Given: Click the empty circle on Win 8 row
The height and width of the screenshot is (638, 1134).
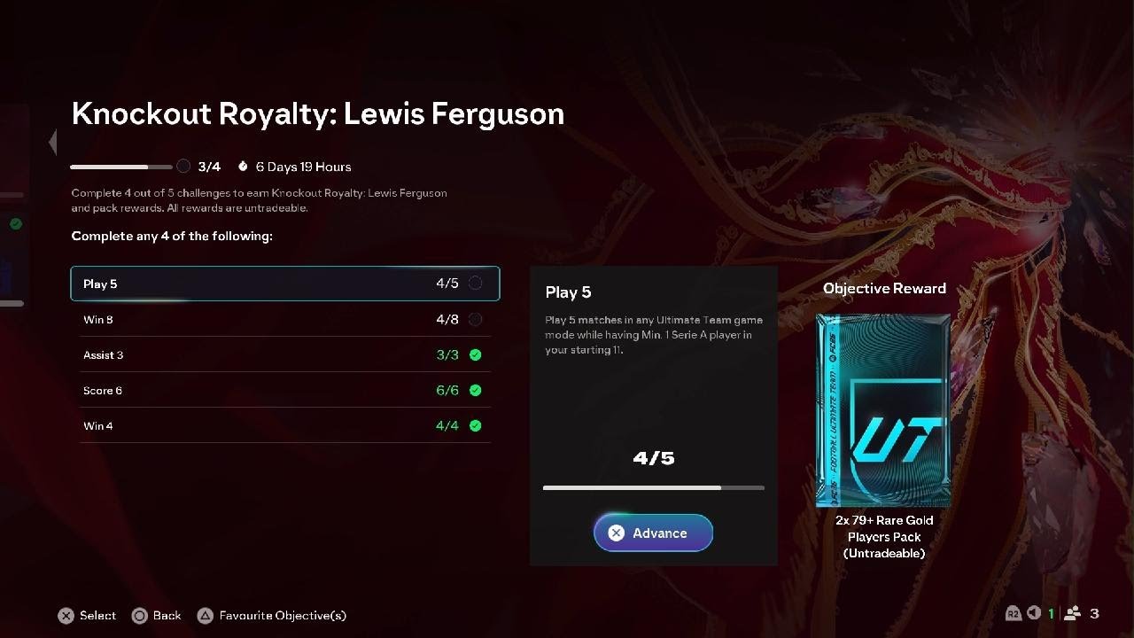Looking at the screenshot, I should click(x=476, y=319).
